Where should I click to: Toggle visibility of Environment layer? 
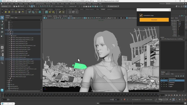(162, 78)
